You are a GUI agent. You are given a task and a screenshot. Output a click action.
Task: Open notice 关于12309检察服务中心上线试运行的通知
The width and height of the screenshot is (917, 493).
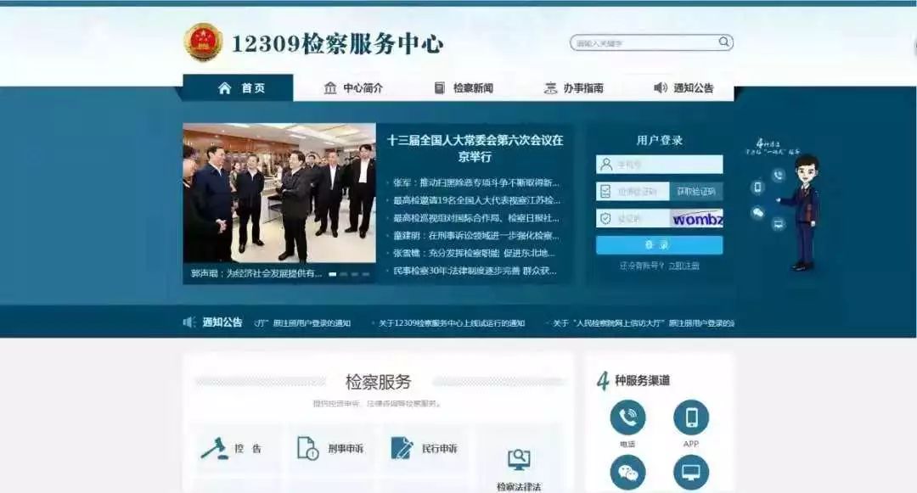click(x=452, y=323)
